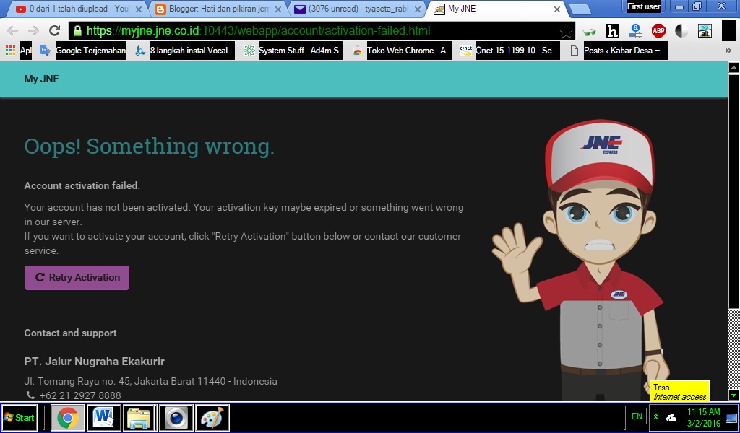Select the My JNE tab
This screenshot has height=433, width=740.
coord(496,9)
